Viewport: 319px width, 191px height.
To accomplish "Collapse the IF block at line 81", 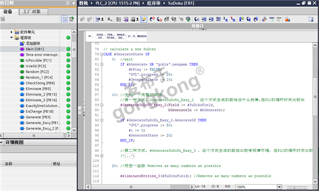I will coord(102,64).
